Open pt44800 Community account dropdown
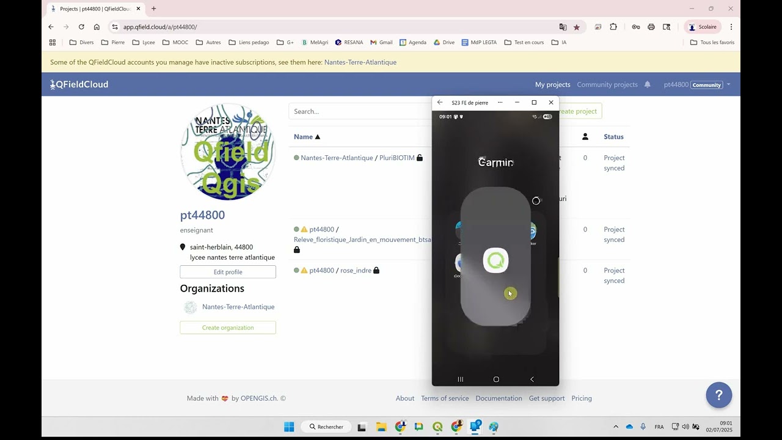Viewport: 782px width, 440px height. [697, 84]
